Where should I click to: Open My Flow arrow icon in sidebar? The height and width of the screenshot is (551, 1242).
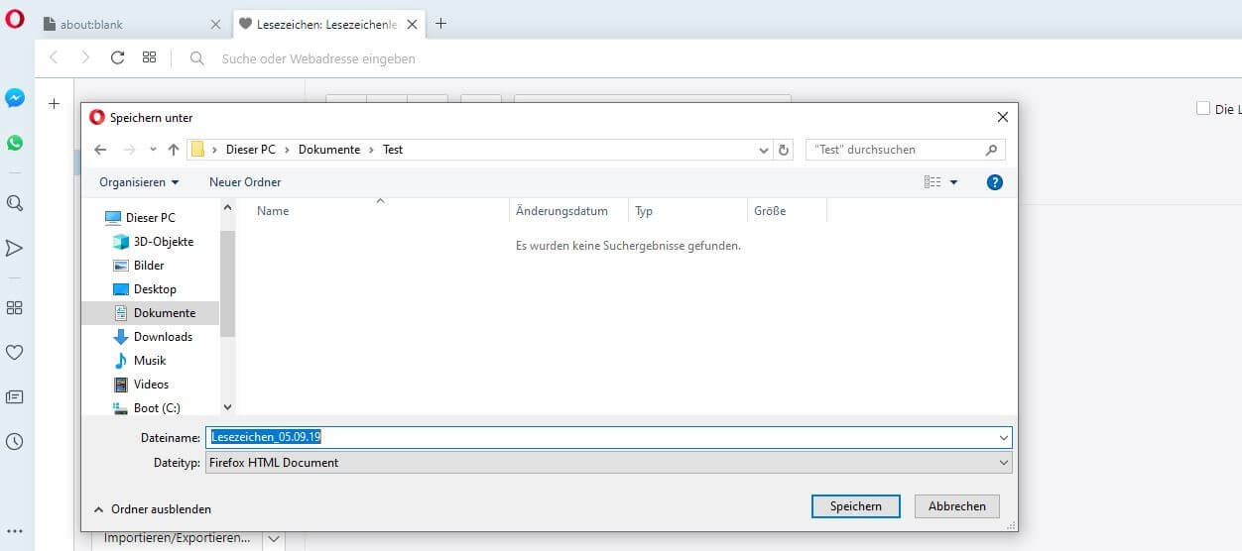pos(15,248)
